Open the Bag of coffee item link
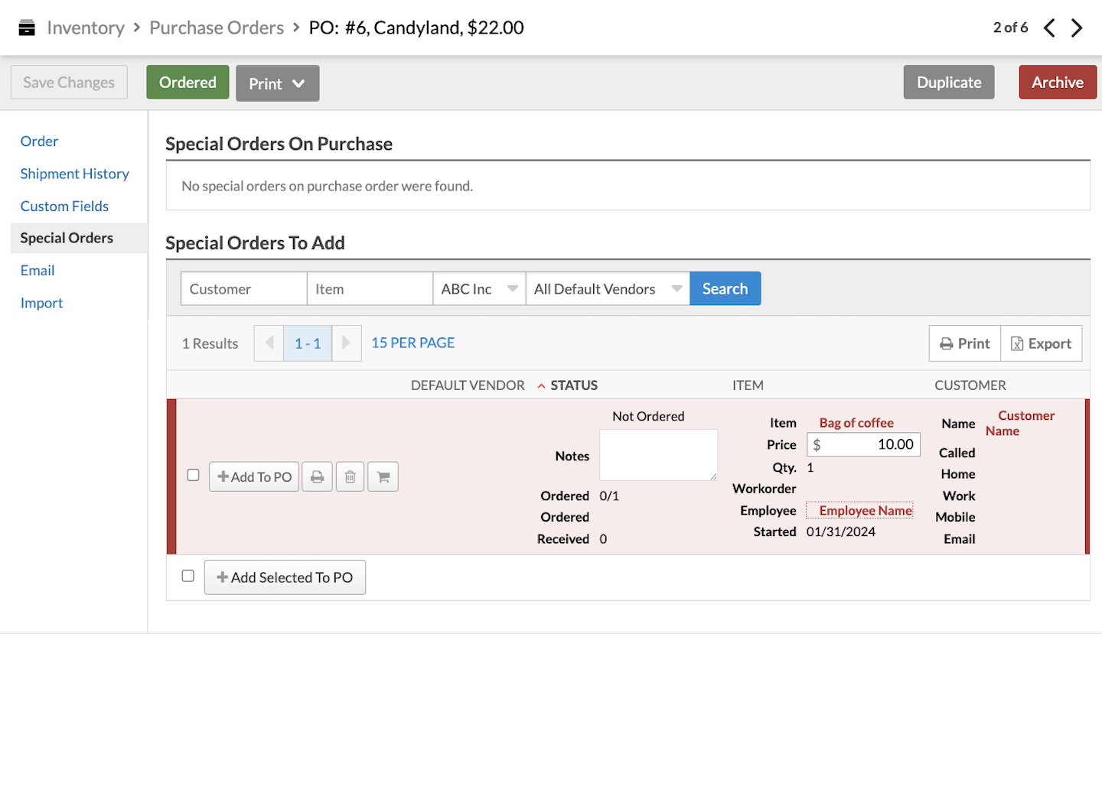 [856, 423]
